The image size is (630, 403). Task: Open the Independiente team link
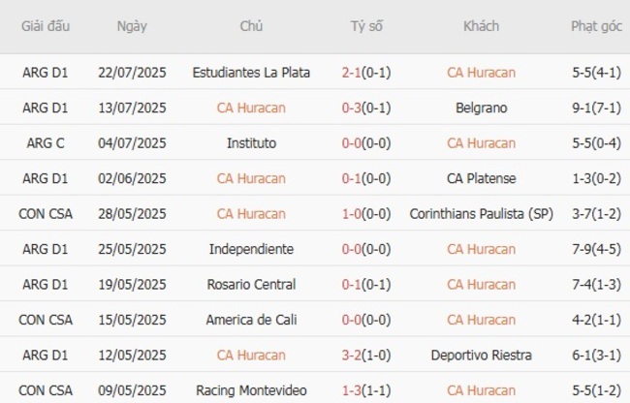[x=251, y=249]
